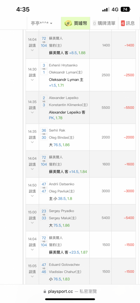140x303 pixels.
Task: Expand chevron under 14:30 Lyman match
Action: coord(32,80)
